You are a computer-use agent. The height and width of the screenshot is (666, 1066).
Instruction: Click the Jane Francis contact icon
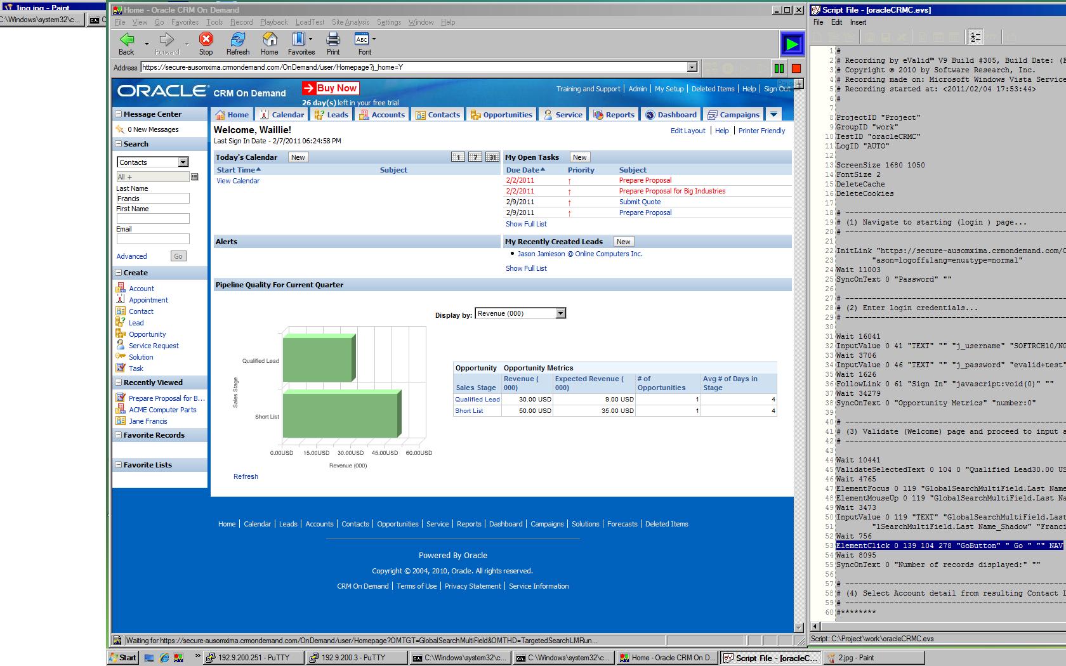121,421
